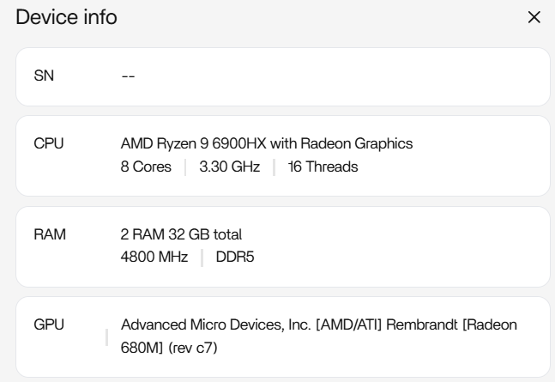This screenshot has width=555, height=382.
Task: Click the divider between GHz and Threads
Action: (274, 167)
